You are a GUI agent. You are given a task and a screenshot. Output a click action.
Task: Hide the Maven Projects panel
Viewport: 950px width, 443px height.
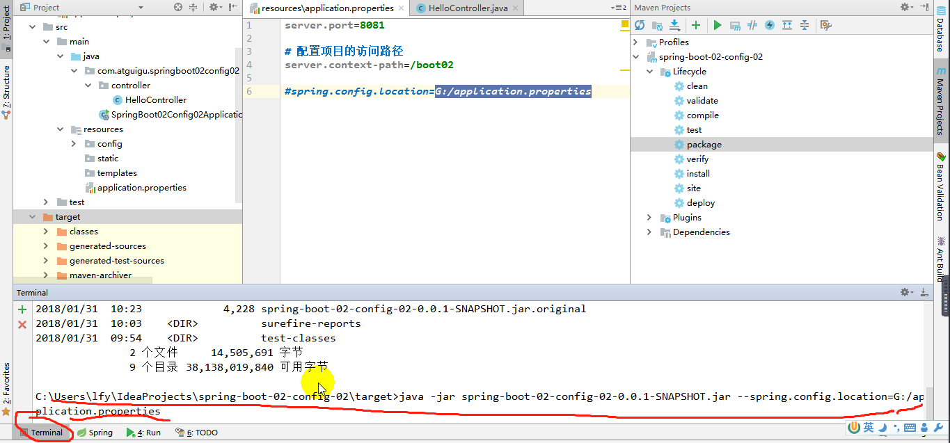click(x=924, y=7)
